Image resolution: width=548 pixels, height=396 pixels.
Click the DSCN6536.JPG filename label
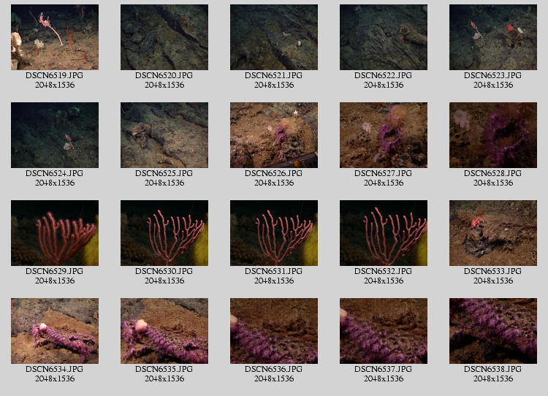274,369
